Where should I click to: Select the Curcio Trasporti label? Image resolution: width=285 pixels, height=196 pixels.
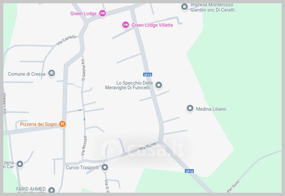pyautogui.click(x=82, y=168)
